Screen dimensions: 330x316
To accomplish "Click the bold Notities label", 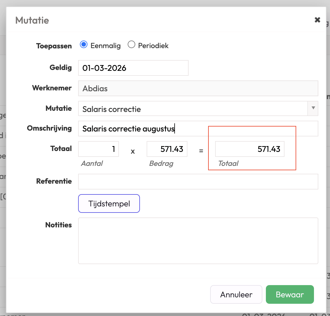I will [59, 225].
